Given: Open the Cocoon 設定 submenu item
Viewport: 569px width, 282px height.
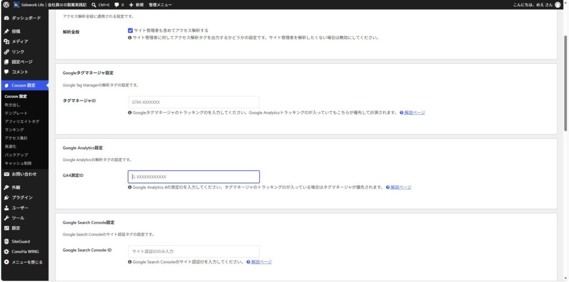Looking at the screenshot, I should [x=16, y=97].
